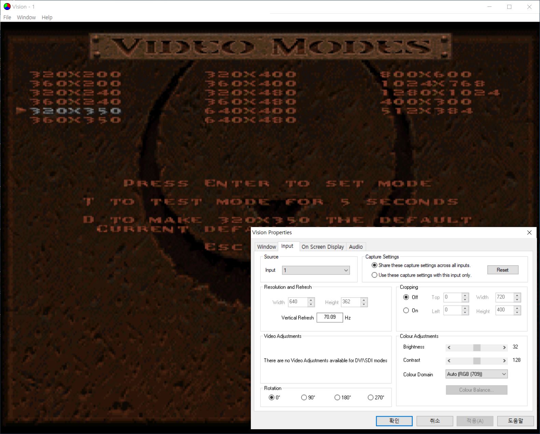Click the Contrast slider thumb
This screenshot has width=540, height=434.
(477, 361)
